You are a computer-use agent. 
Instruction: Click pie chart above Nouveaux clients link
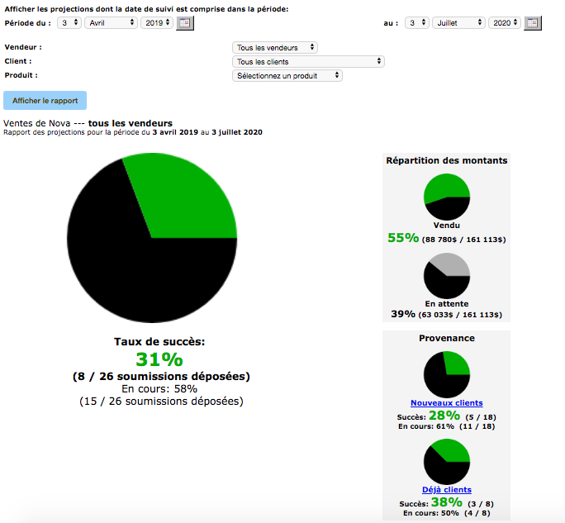(x=446, y=374)
